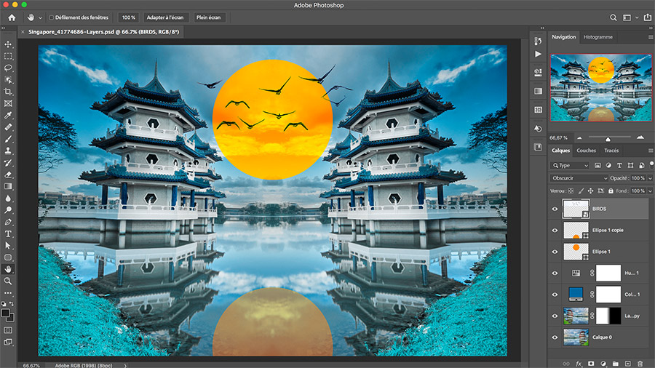The height and width of the screenshot is (368, 655).
Task: Hide the Calque 0 layer
Action: (x=555, y=337)
